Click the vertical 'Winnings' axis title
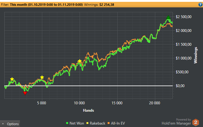 195,55
